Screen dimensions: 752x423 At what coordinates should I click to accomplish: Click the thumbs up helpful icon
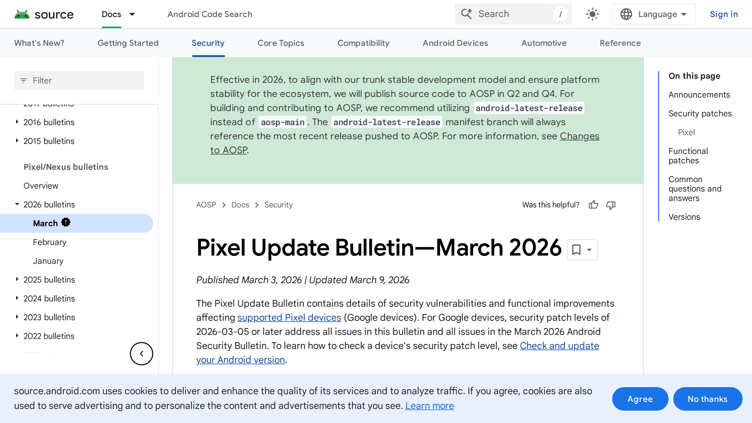[593, 205]
